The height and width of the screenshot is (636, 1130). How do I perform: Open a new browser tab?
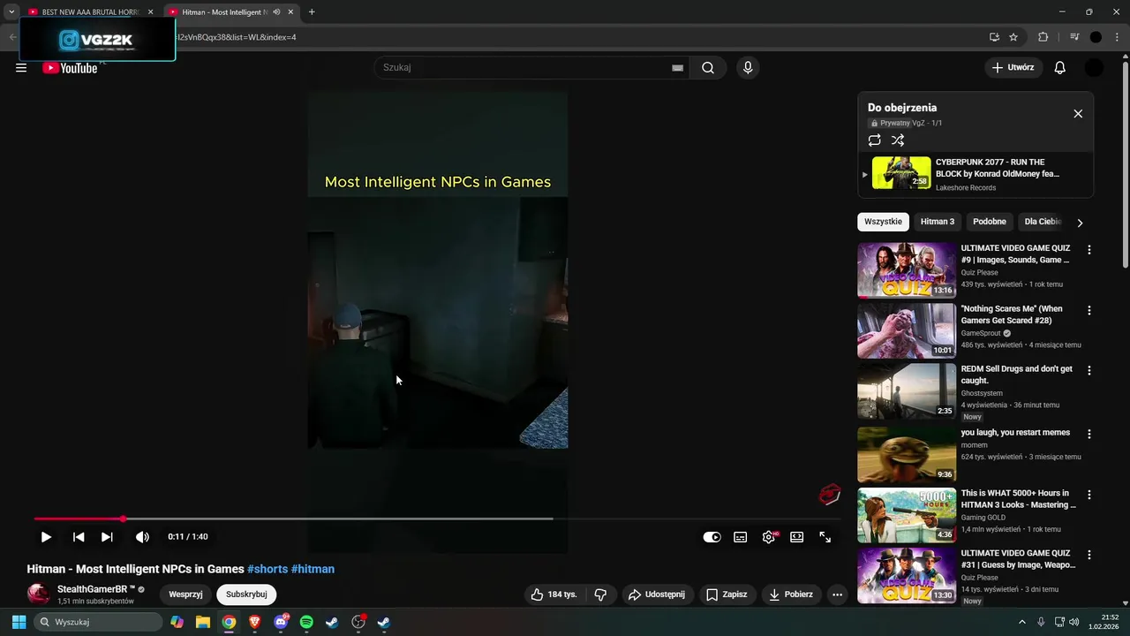pyautogui.click(x=312, y=12)
